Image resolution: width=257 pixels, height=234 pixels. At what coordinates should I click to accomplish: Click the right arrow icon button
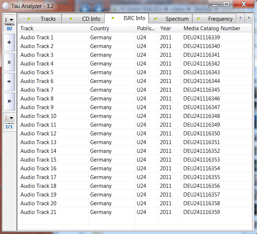coord(9,82)
